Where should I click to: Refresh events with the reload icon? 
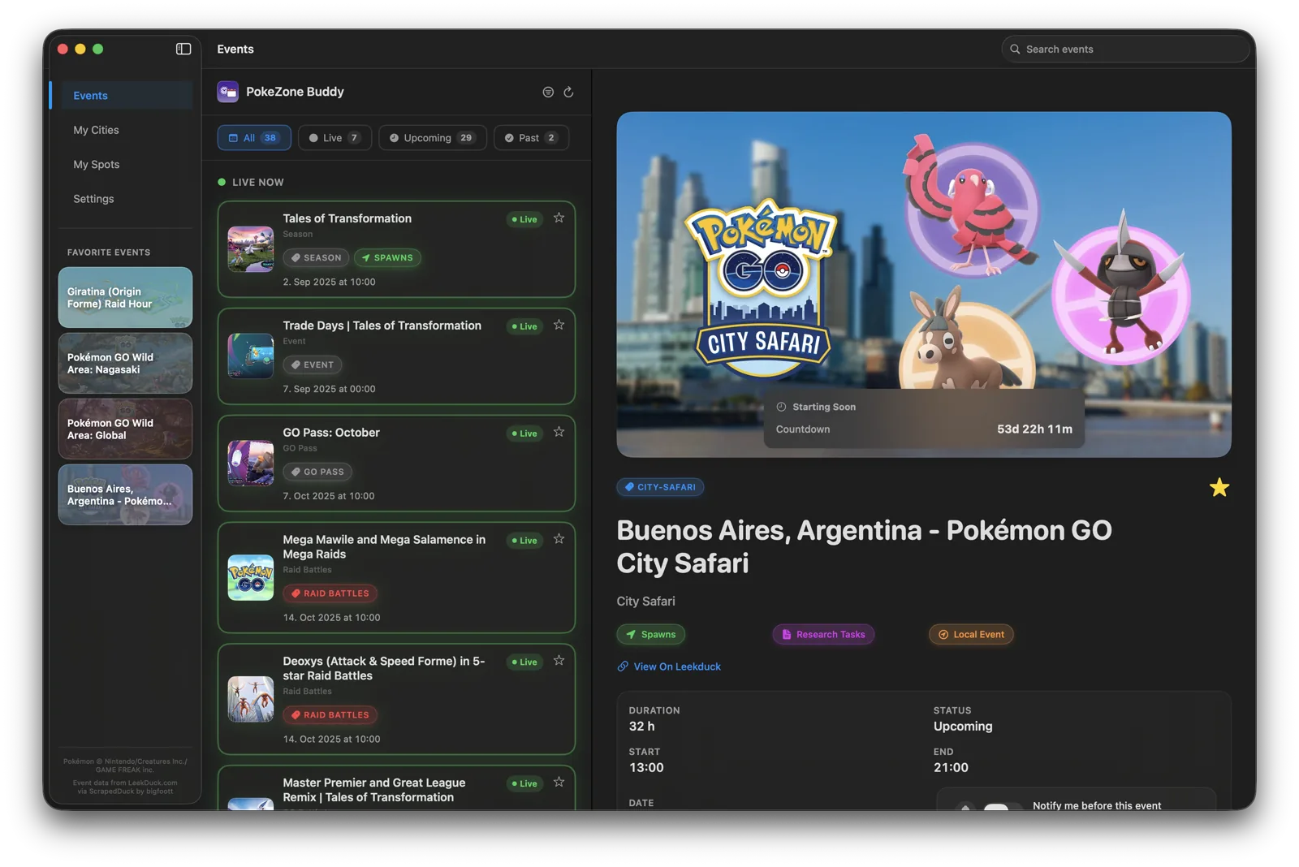568,92
